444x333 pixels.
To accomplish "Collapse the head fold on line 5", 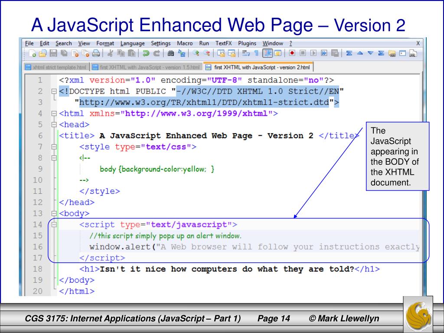I will coord(54,124).
